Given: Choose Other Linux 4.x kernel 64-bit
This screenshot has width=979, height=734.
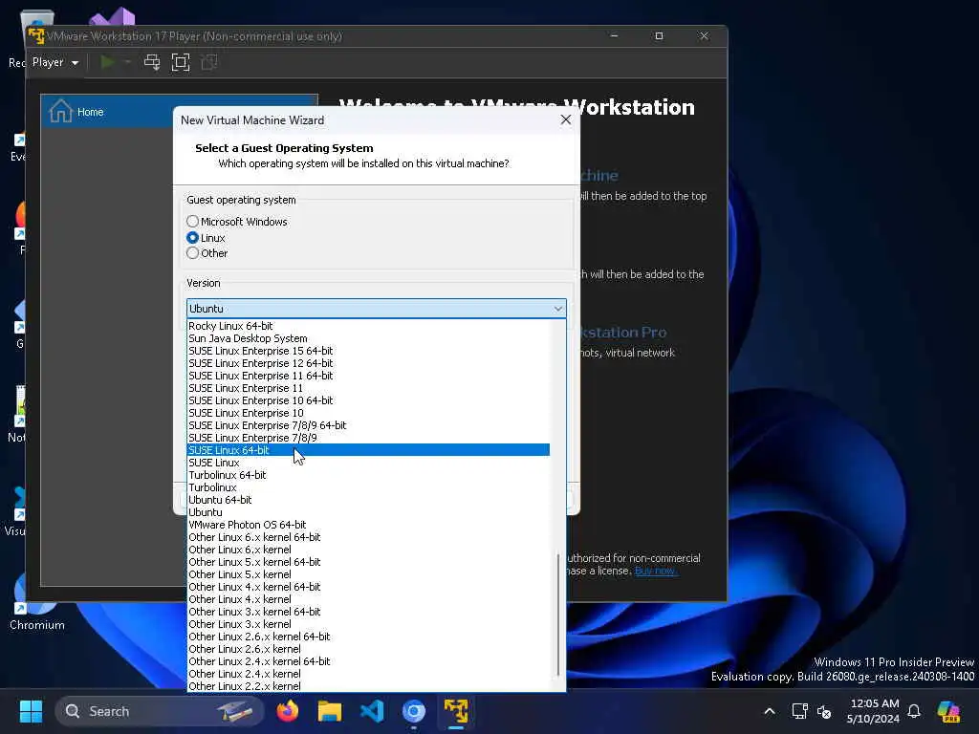Looking at the screenshot, I should coord(368,588).
